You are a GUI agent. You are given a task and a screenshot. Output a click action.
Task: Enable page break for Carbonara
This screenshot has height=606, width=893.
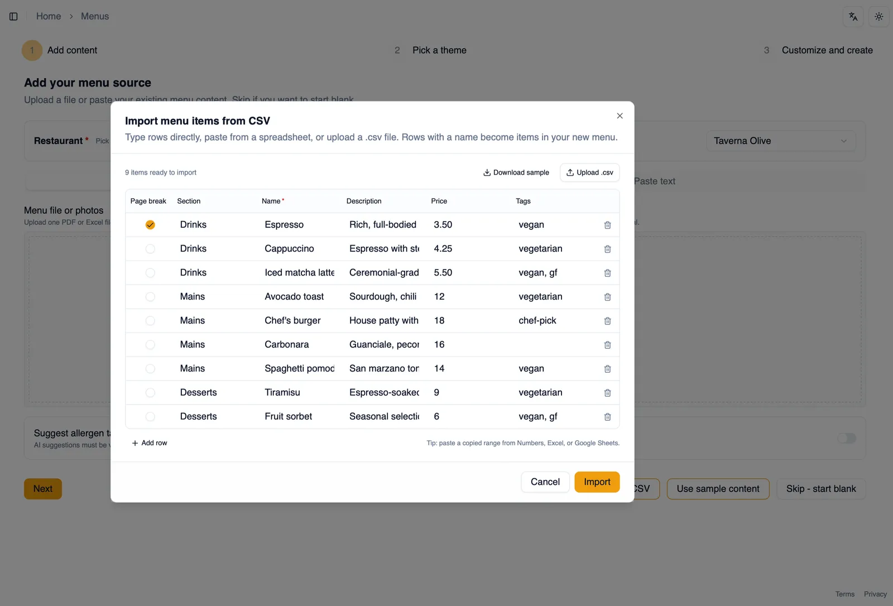click(150, 345)
